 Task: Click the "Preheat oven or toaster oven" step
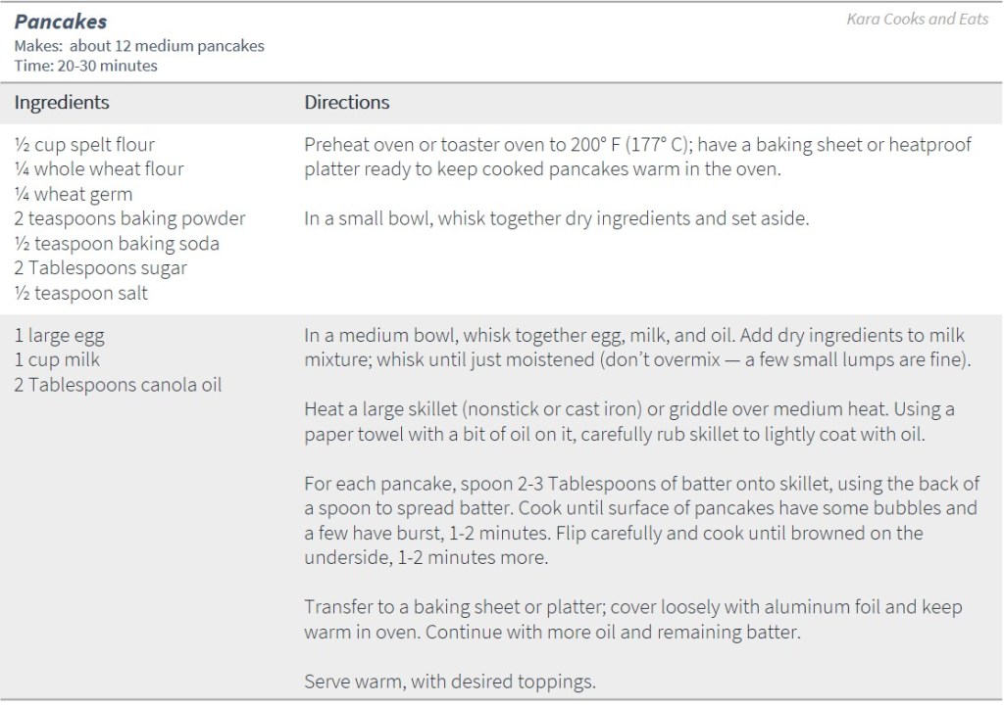(x=637, y=157)
